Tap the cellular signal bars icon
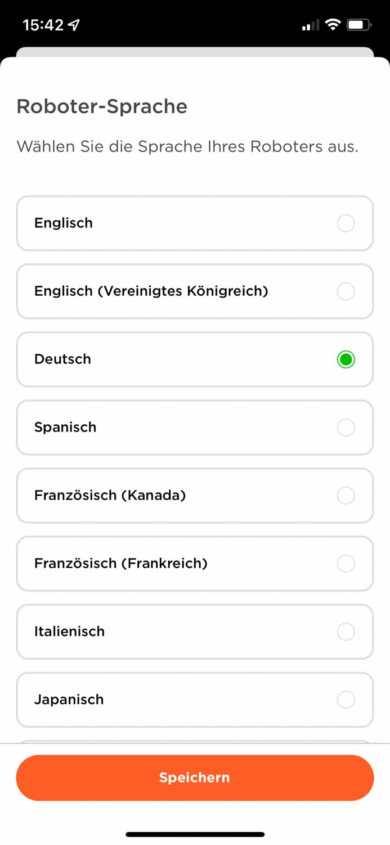This screenshot has height=845, width=390. coord(310,25)
